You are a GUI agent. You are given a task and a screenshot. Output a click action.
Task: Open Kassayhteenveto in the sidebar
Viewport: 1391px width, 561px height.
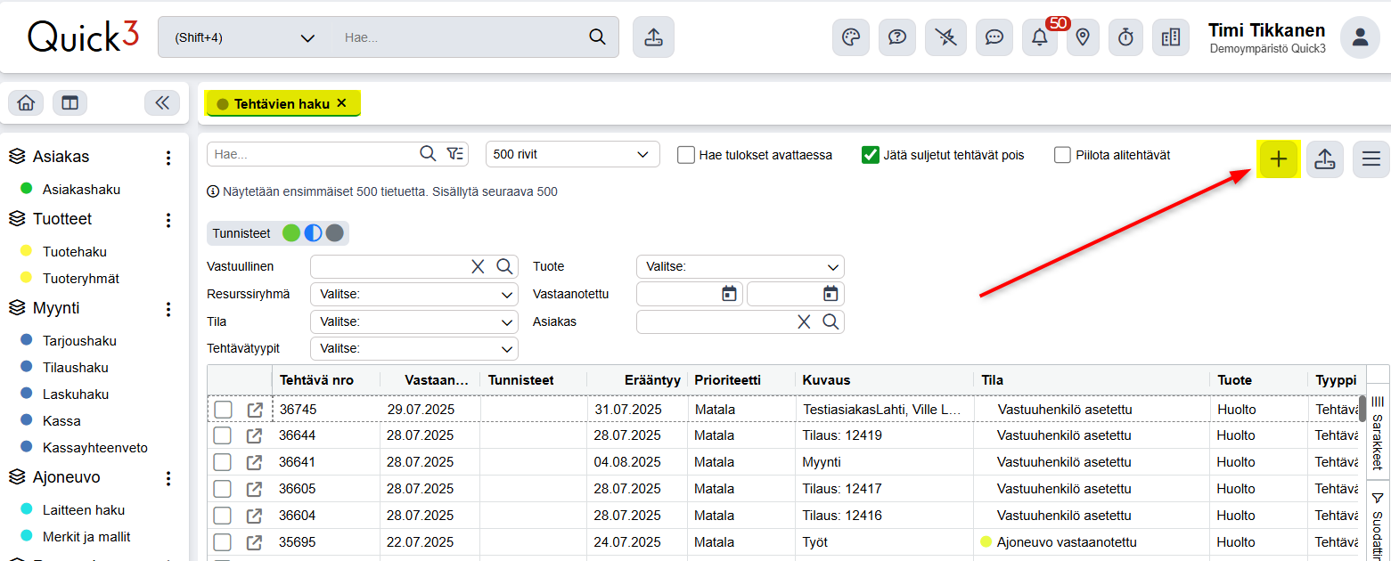pyautogui.click(x=95, y=447)
